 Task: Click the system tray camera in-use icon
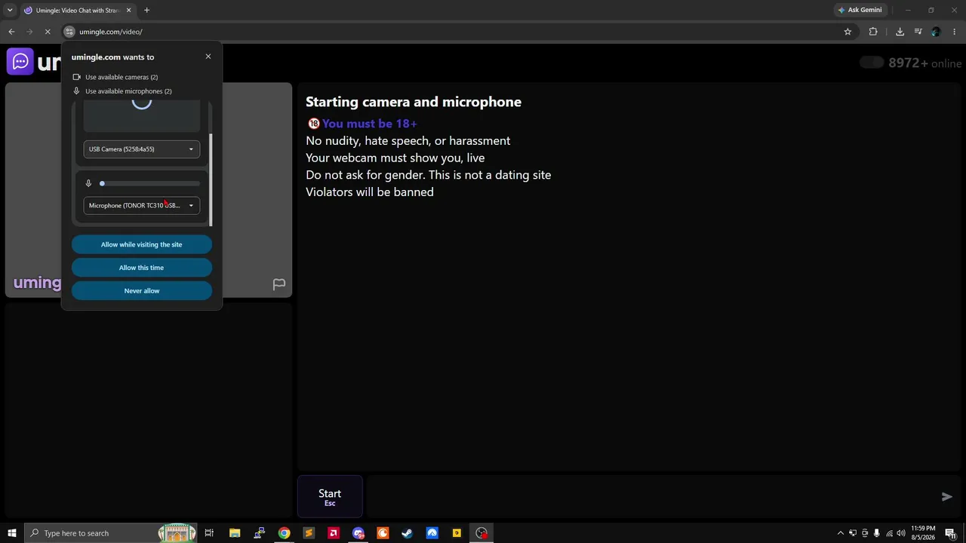pos(865,533)
